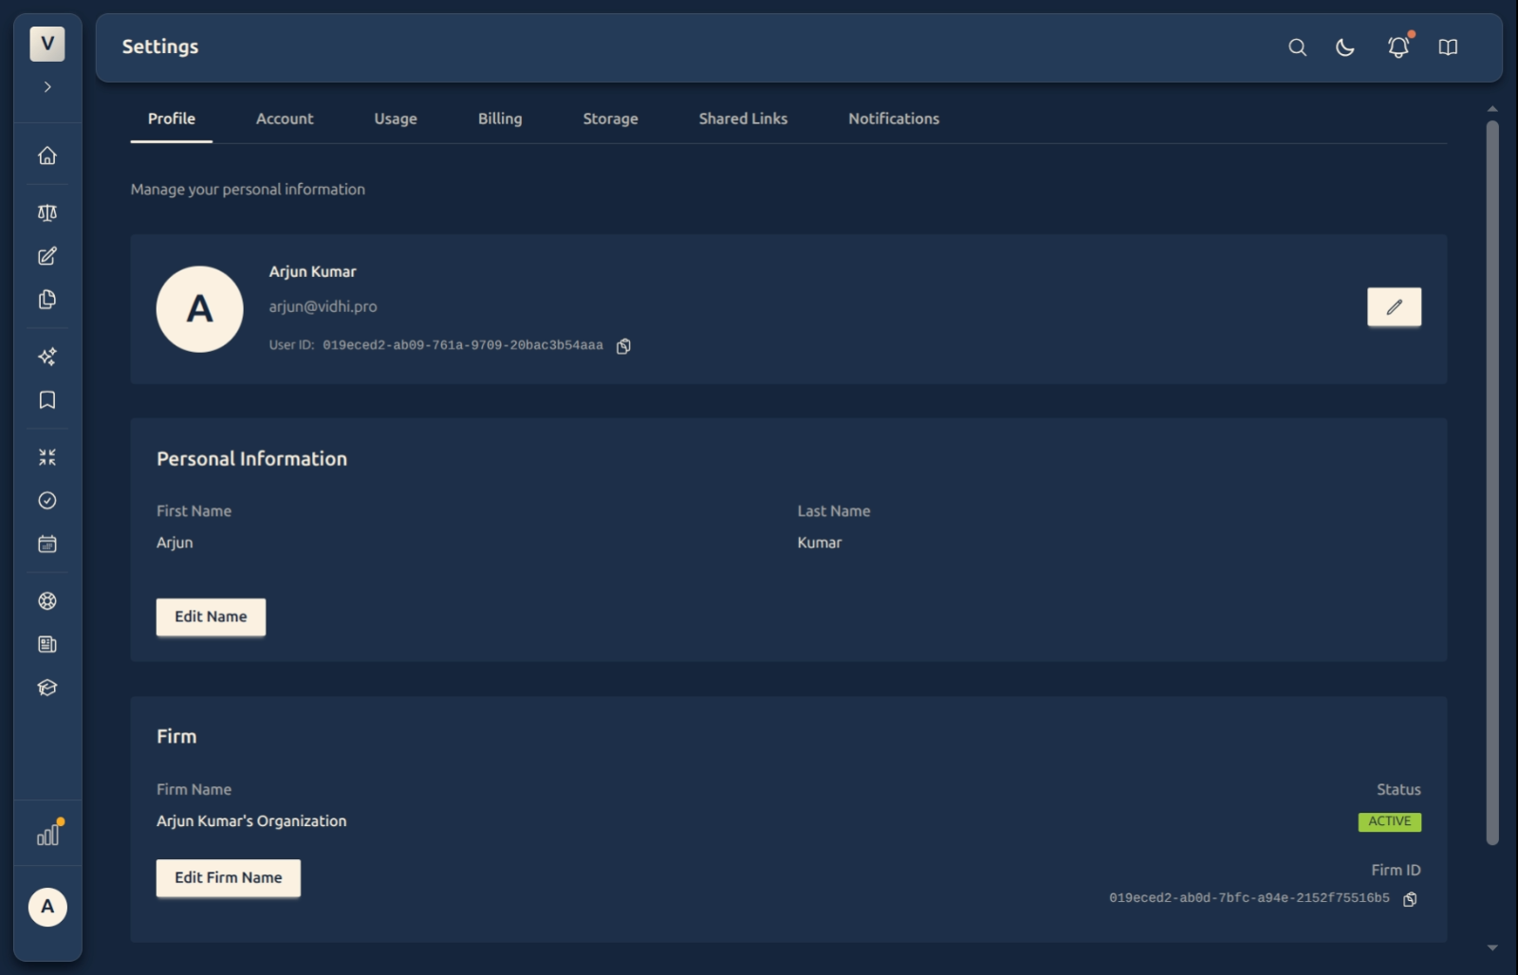
Task: Click the lifebuoy support icon
Action: [47, 601]
